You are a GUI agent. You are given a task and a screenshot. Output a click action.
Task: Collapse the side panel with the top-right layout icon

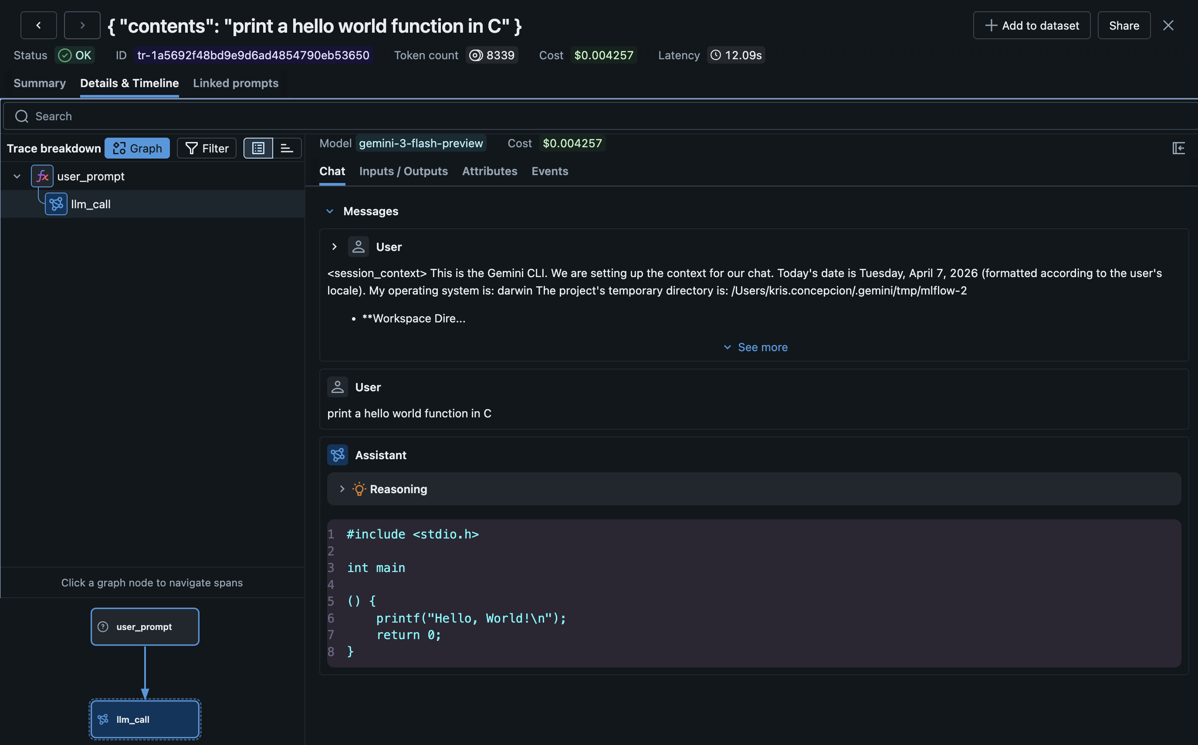click(x=1178, y=148)
